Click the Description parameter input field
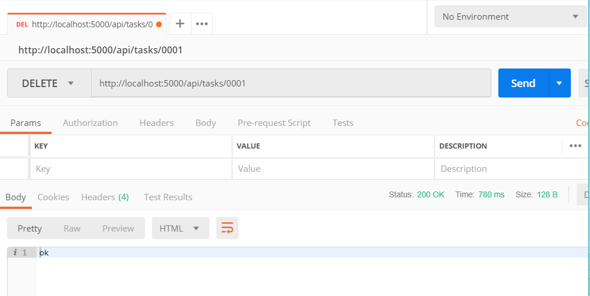This screenshot has width=590, height=296. pos(512,169)
